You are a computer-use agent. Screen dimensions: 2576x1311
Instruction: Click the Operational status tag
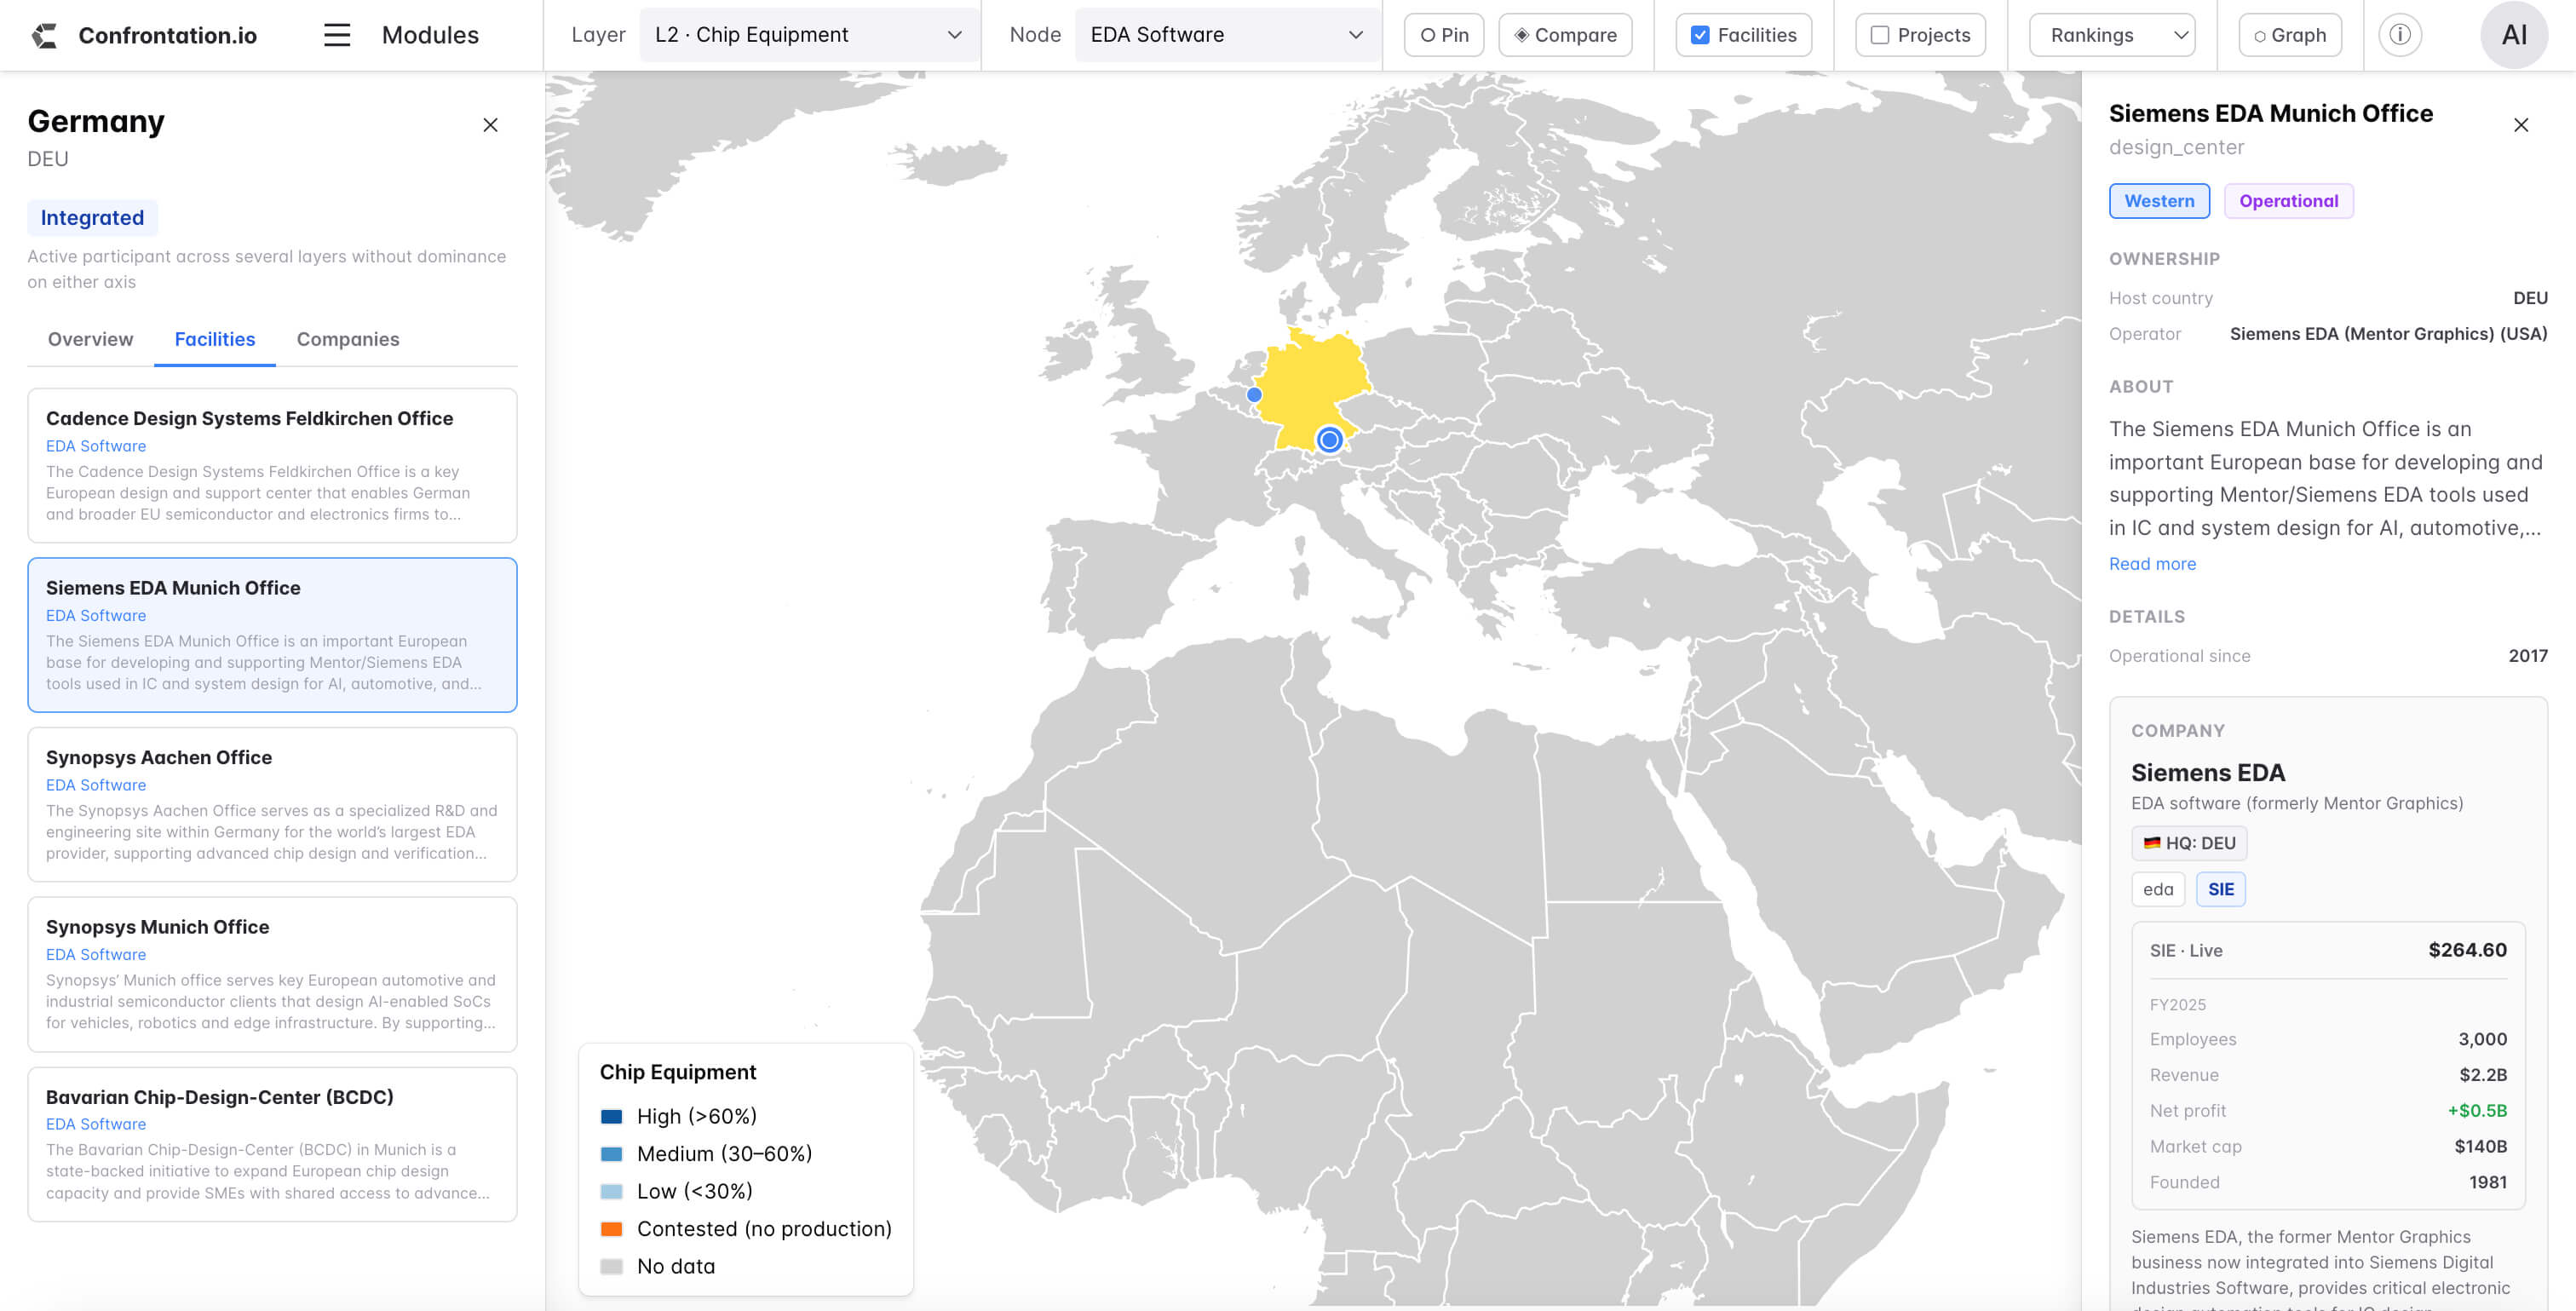click(x=2288, y=201)
